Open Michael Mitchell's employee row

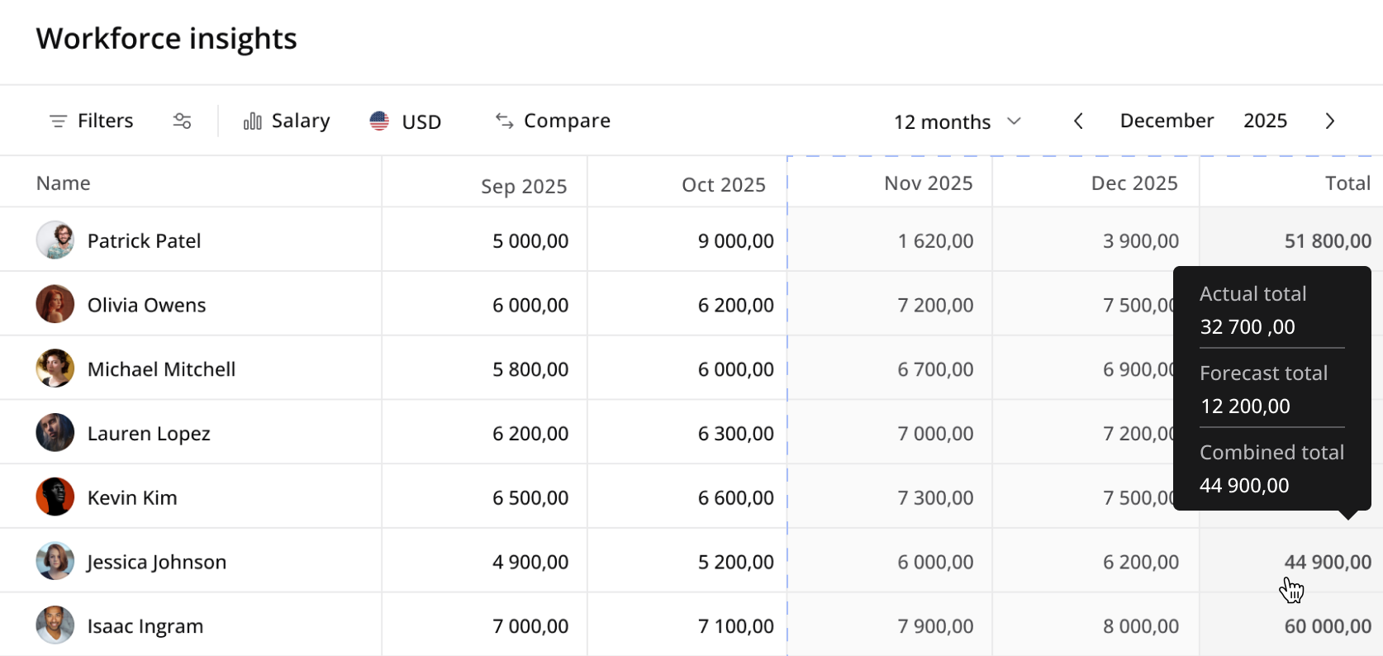pos(161,369)
